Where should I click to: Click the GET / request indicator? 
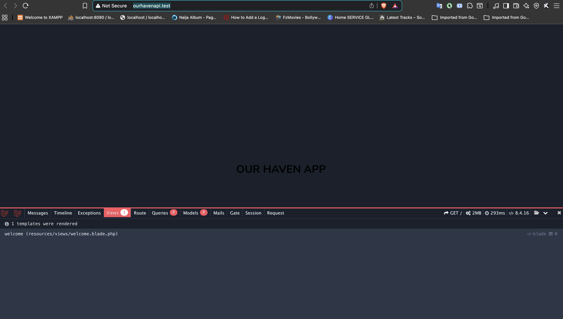453,213
